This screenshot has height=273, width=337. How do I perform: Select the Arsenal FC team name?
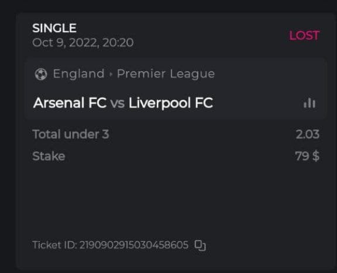click(70, 103)
